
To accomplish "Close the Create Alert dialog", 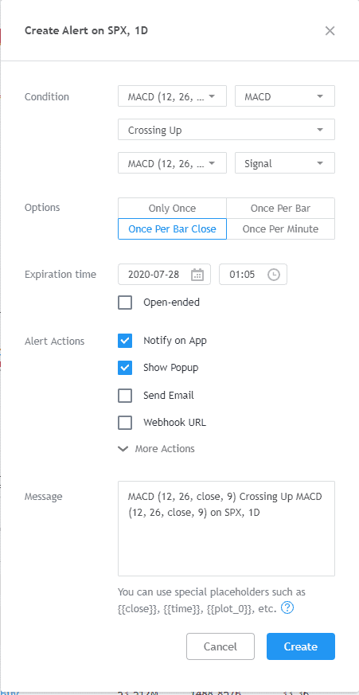I will (330, 30).
